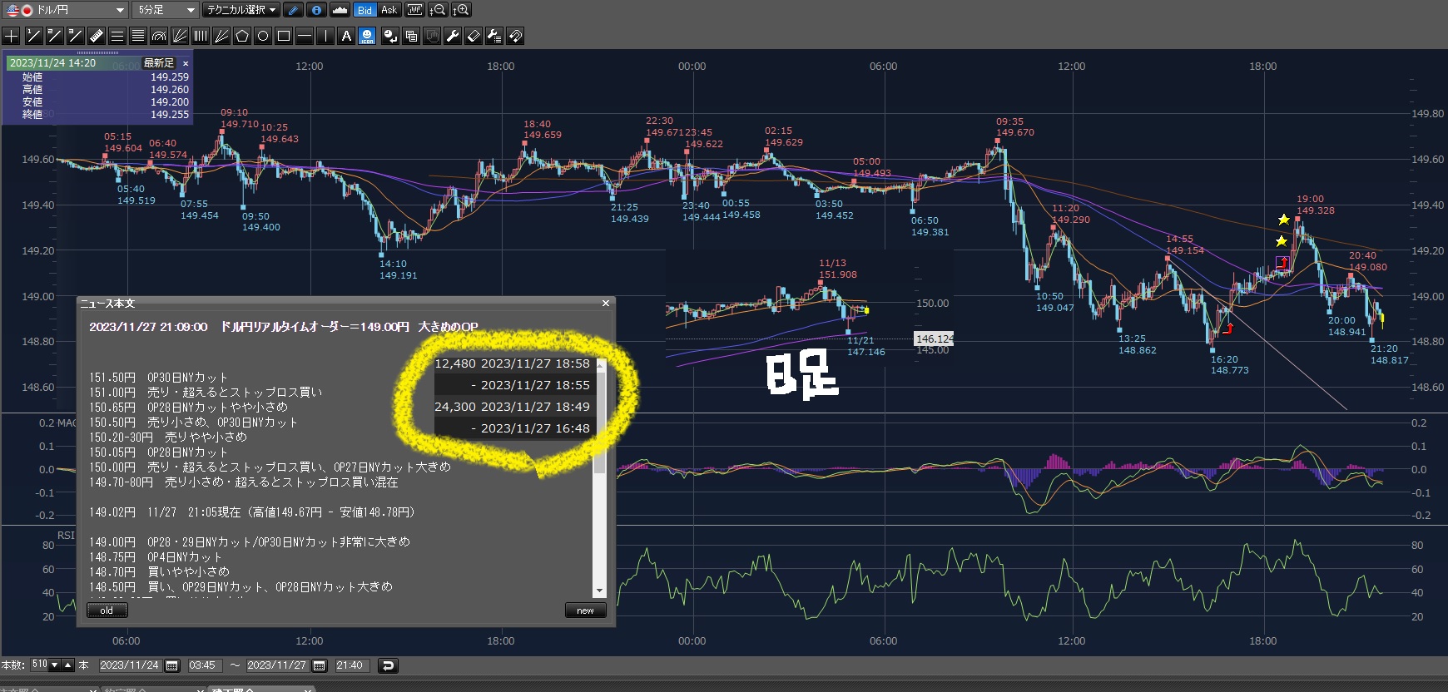Expand the テクニカル選択 indicator menu
Screen dimensions: 1448x692
(x=241, y=10)
